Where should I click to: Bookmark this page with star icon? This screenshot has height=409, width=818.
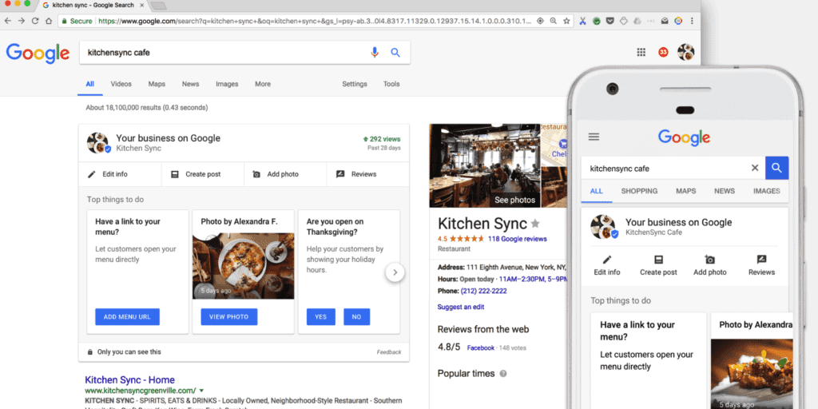566,21
